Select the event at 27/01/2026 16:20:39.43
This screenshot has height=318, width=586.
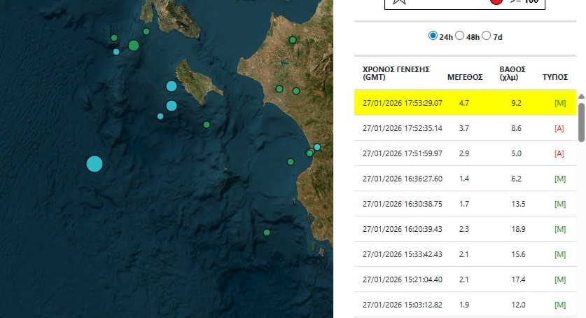point(465,229)
